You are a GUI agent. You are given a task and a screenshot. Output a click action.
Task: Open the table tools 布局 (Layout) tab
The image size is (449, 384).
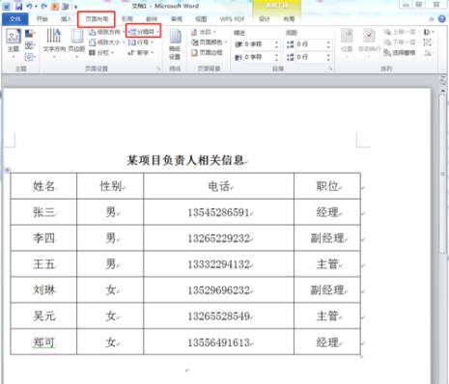coord(289,19)
